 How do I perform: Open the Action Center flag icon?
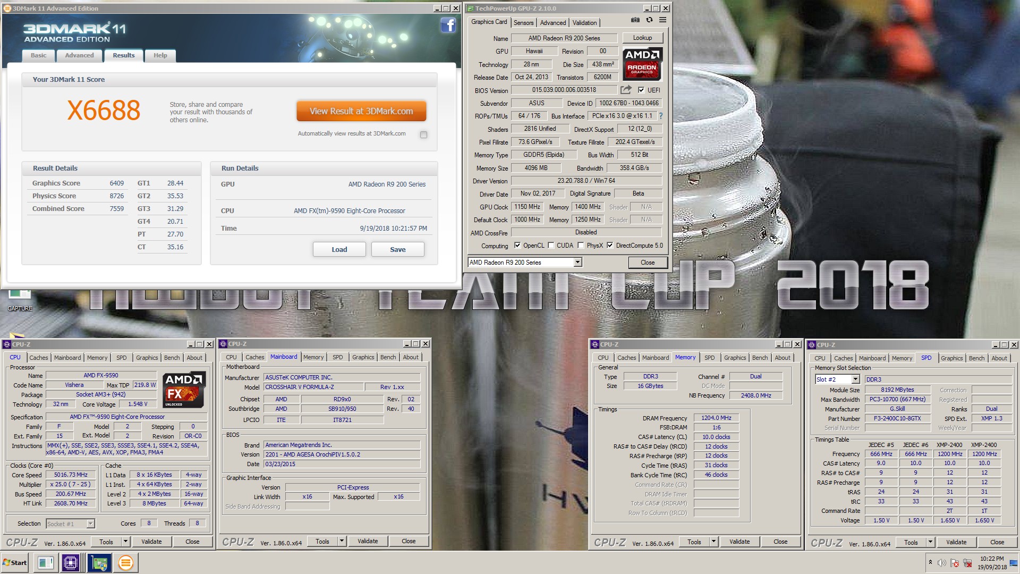955,563
